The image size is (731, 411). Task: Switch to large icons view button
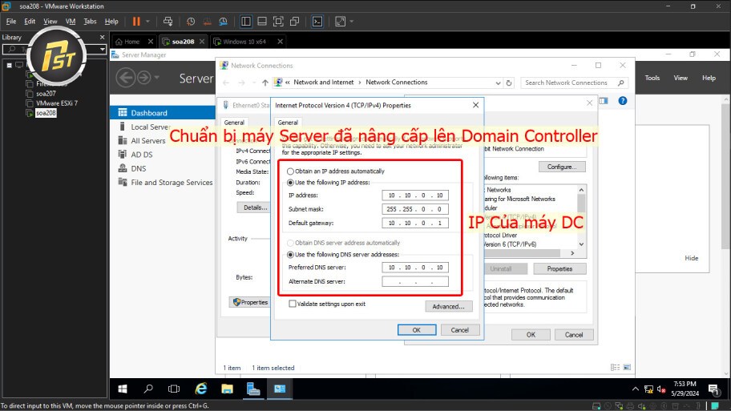[627, 367]
